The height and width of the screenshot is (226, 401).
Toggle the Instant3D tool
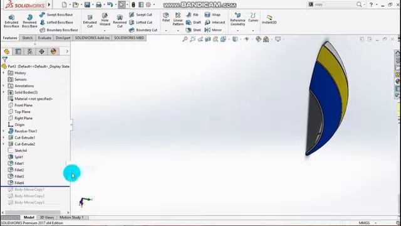tap(269, 19)
